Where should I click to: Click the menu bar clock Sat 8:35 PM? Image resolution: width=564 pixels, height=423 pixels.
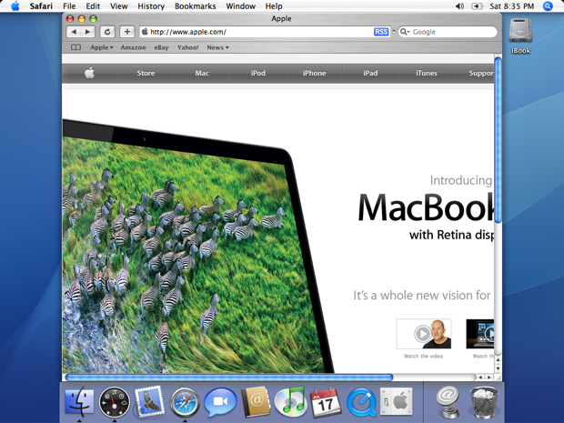(512, 6)
